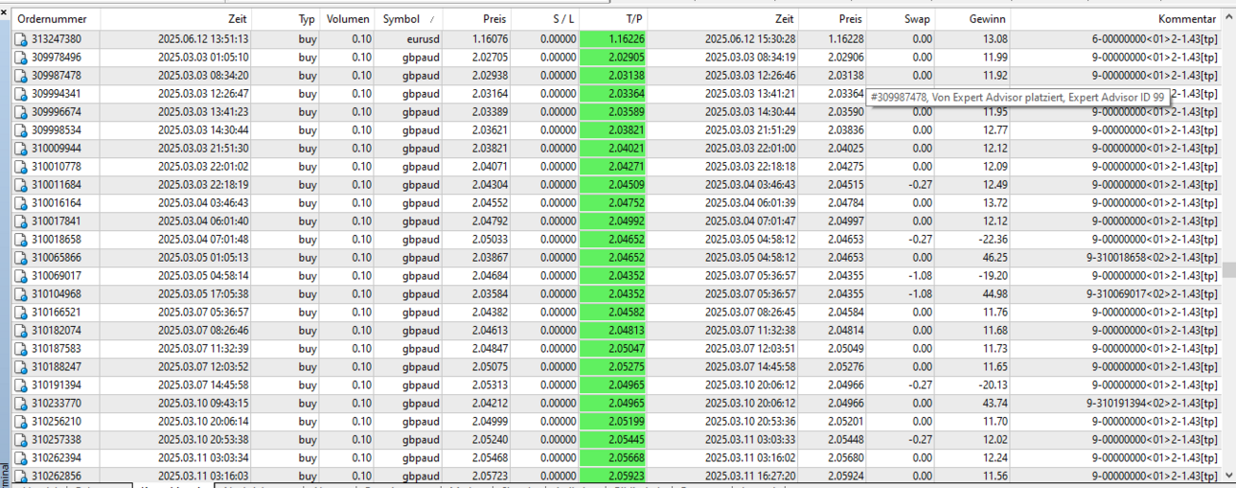Screen dimensions: 1236x488
Task: Select the profit value -22.36
Action: pyautogui.click(x=993, y=240)
